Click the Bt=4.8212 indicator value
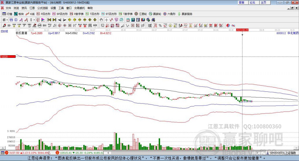 coord(106,33)
